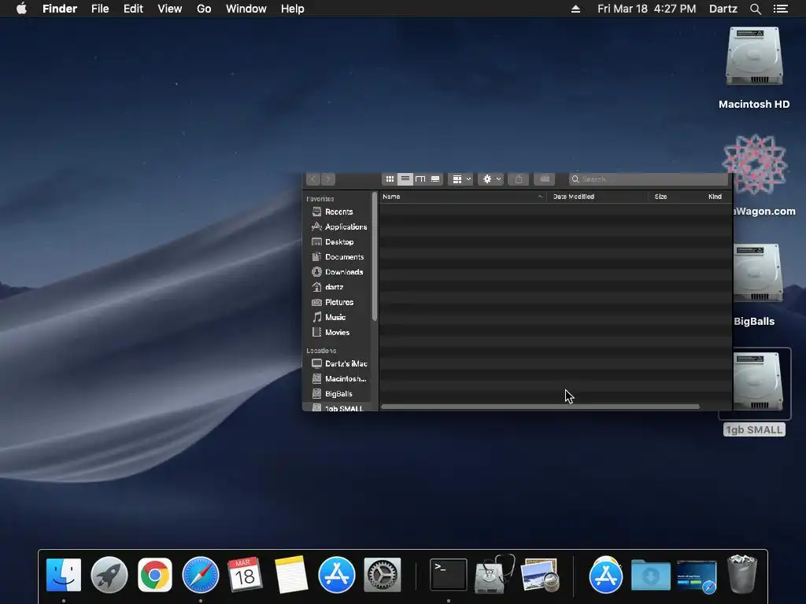
Task: Click the horizontal scrollbar in Finder window
Action: coord(540,407)
